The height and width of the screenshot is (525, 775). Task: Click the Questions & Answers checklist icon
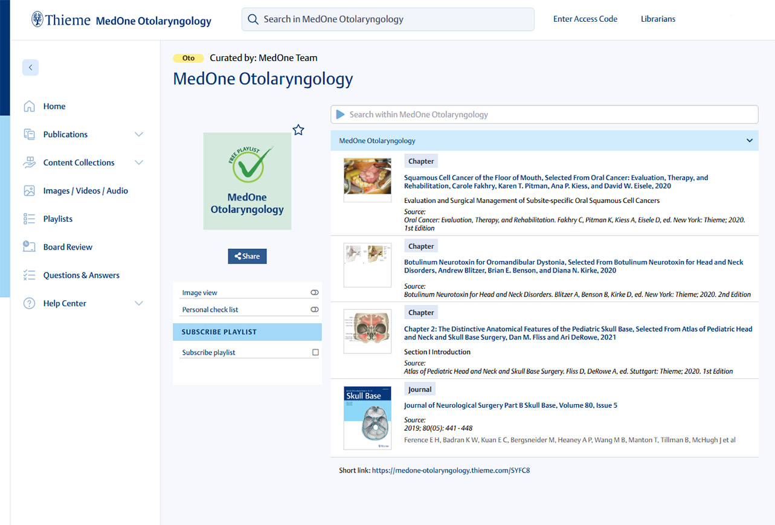(x=29, y=275)
